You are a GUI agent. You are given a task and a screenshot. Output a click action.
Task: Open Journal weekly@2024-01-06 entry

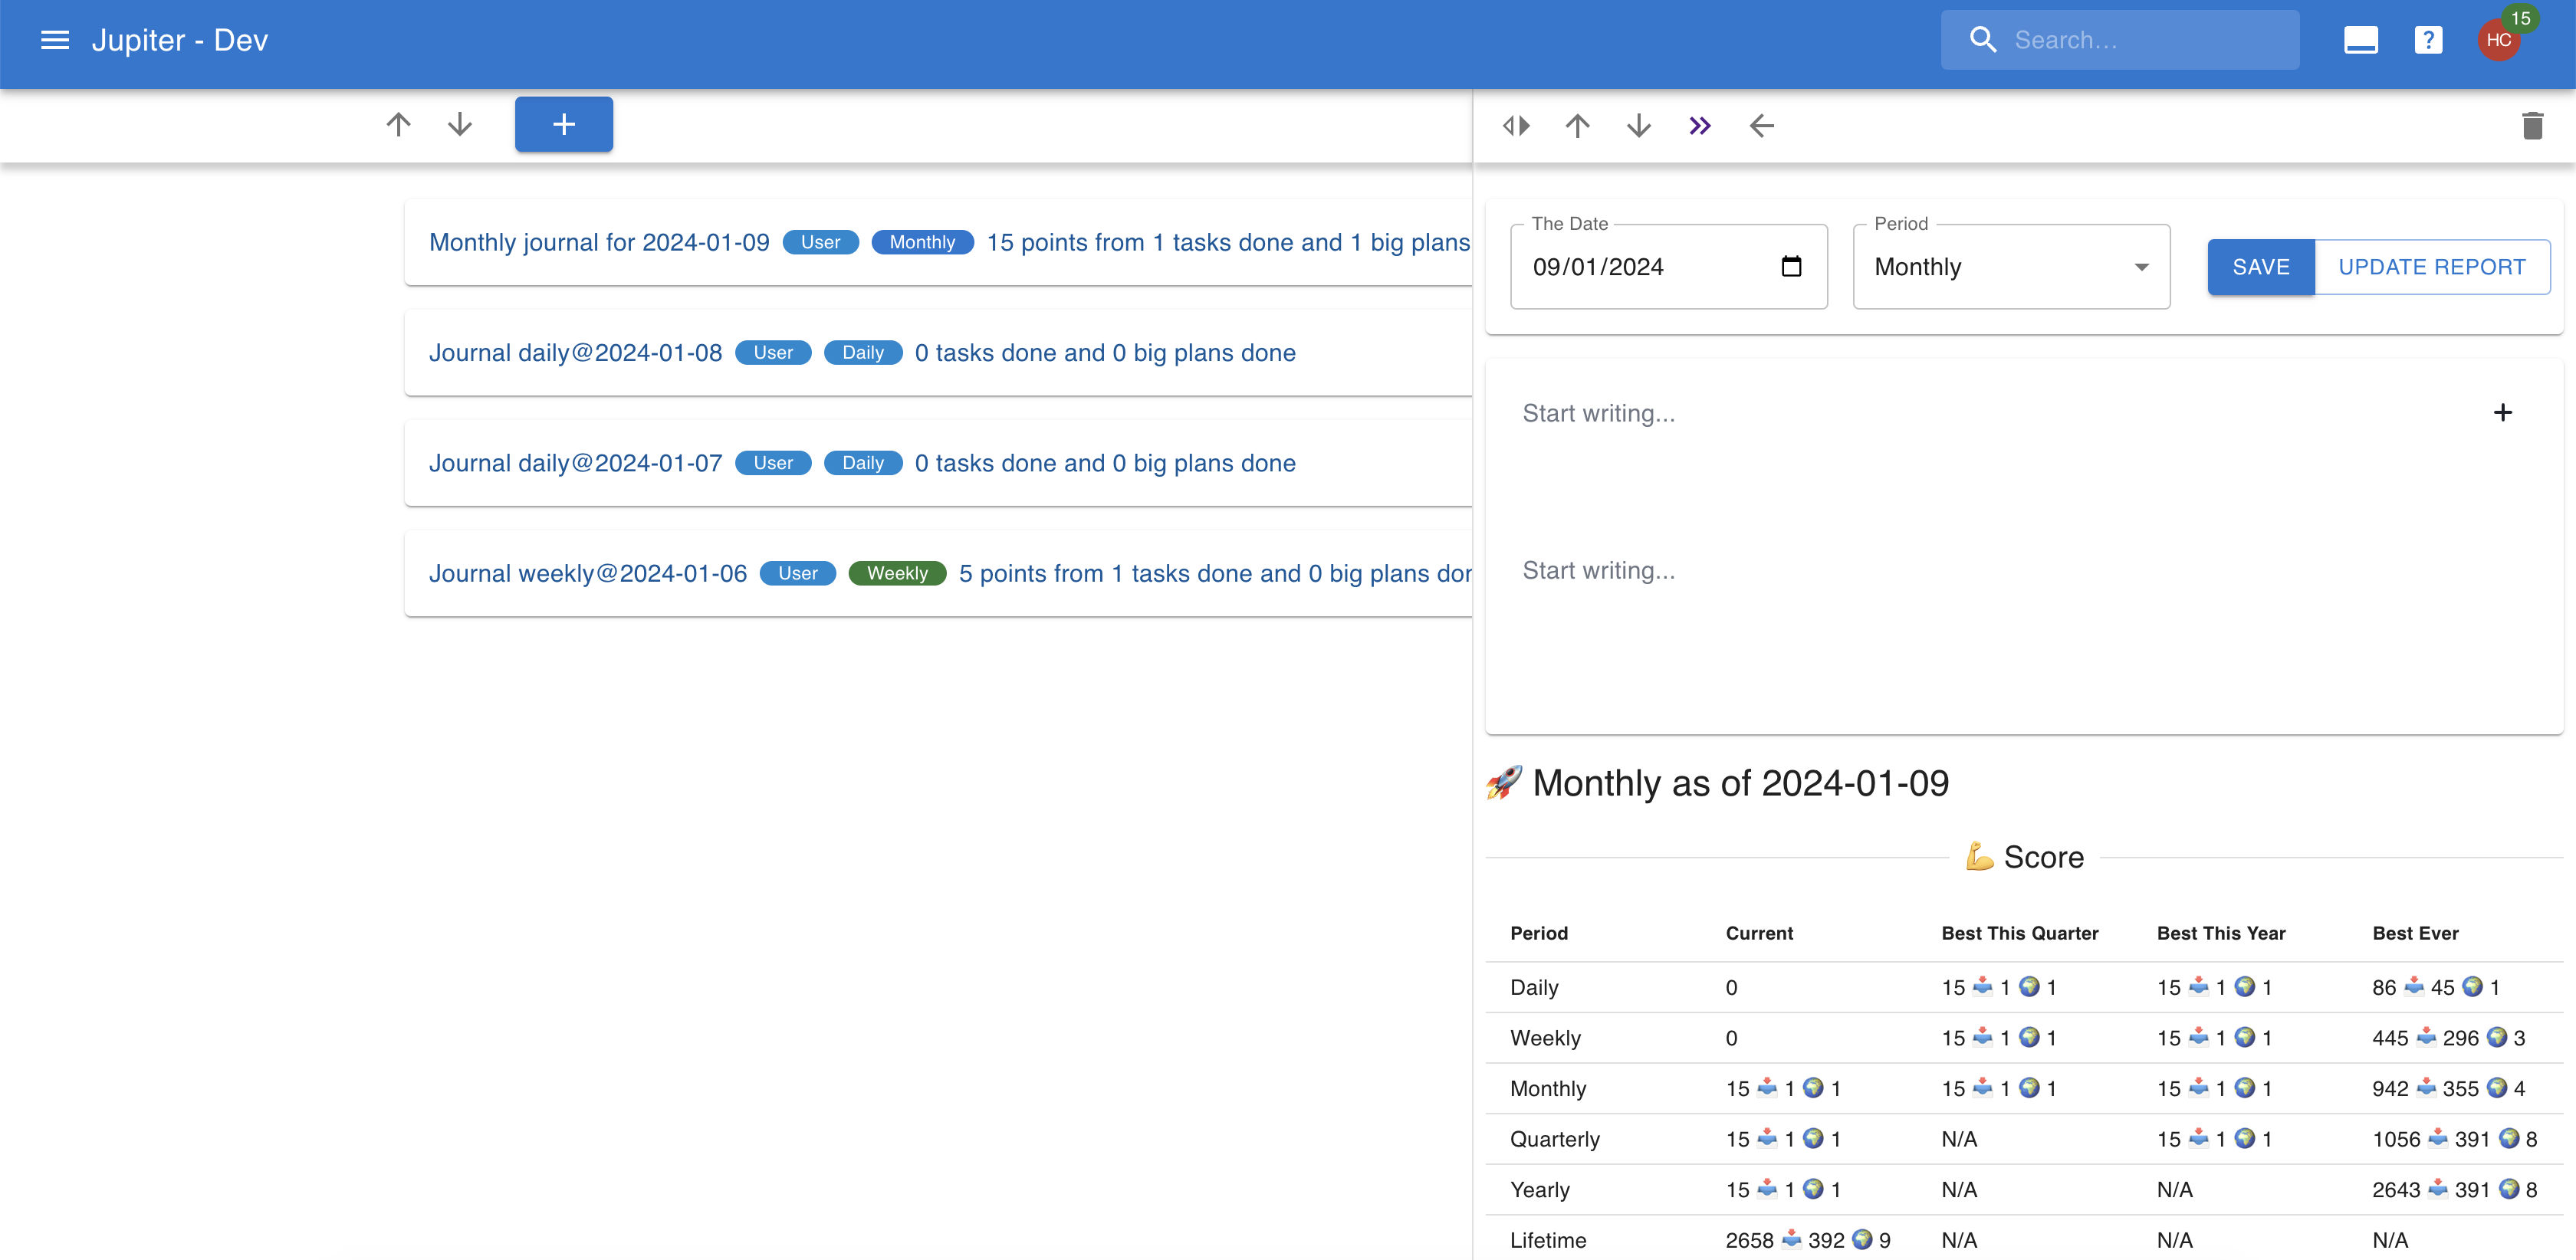[588, 573]
